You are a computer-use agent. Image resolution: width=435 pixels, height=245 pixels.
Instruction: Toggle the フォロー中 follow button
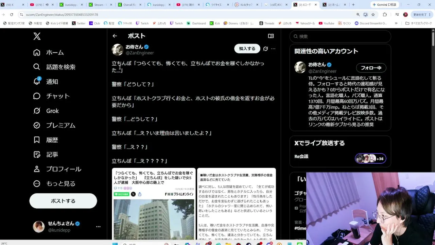[371, 68]
